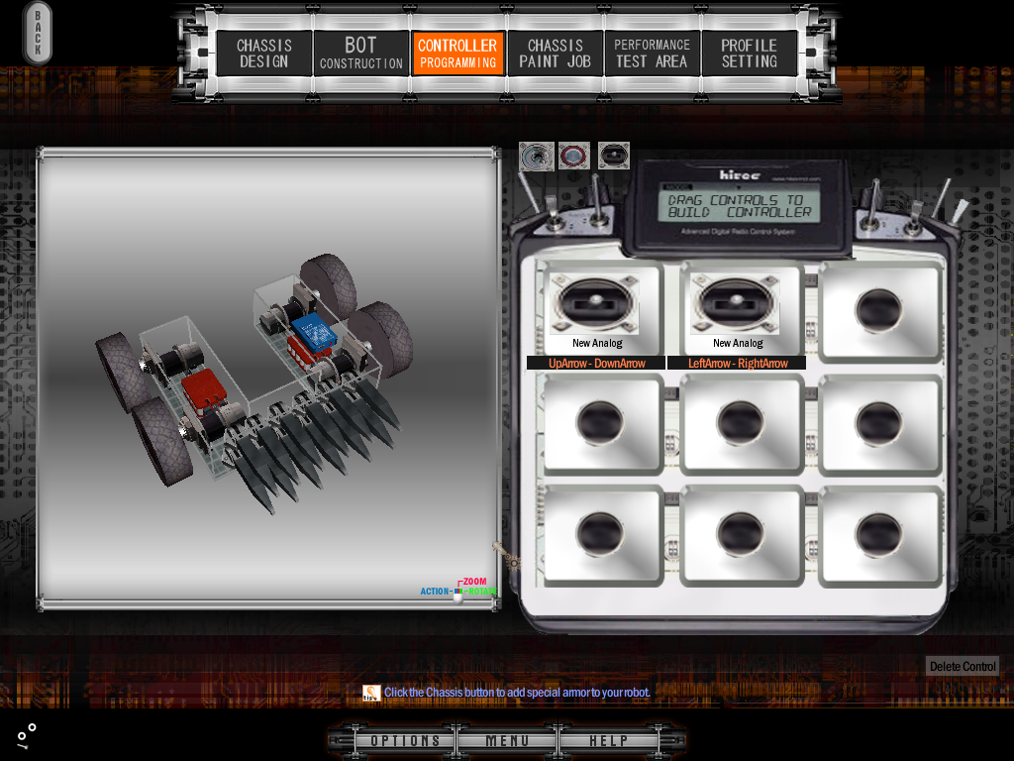The height and width of the screenshot is (761, 1014).
Task: Click the LeftArrow - RightArrow key binding
Action: (737, 363)
